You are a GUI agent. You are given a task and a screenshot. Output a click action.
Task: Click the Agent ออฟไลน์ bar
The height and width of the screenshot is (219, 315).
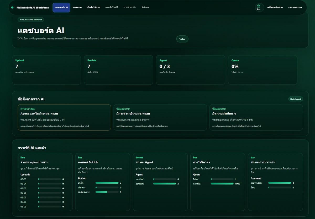coord(165,184)
